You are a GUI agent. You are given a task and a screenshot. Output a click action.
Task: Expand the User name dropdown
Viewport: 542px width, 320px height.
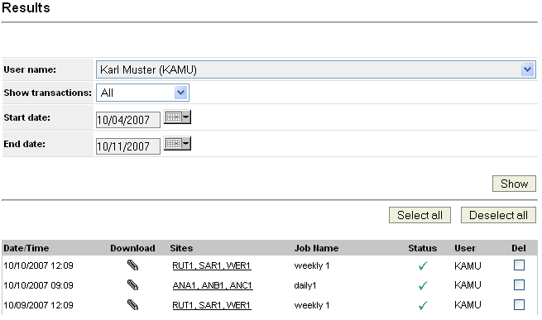click(x=527, y=69)
